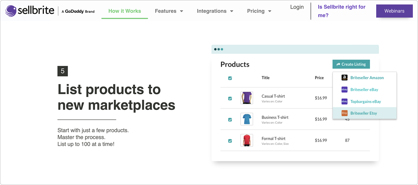Open the purple Casual T-shirt thumbnail

coord(247,98)
